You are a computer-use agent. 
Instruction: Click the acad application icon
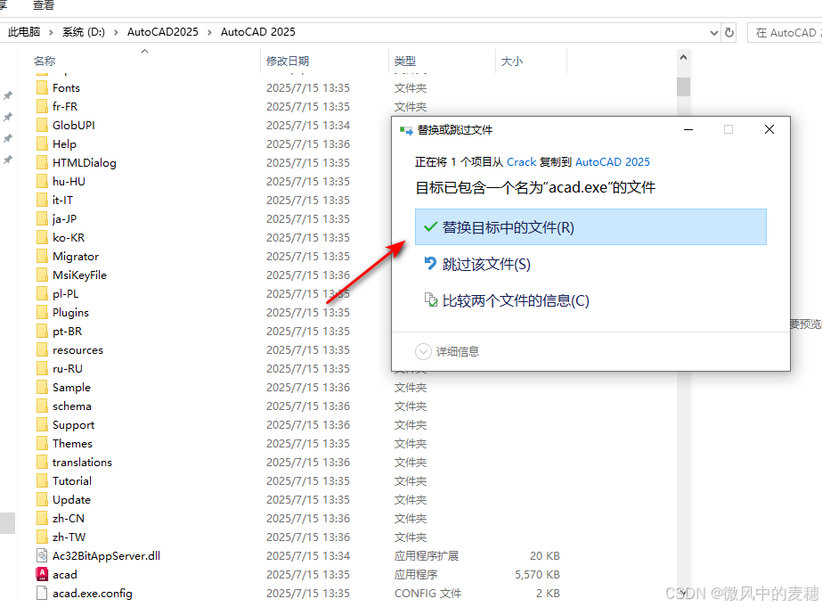(42, 575)
